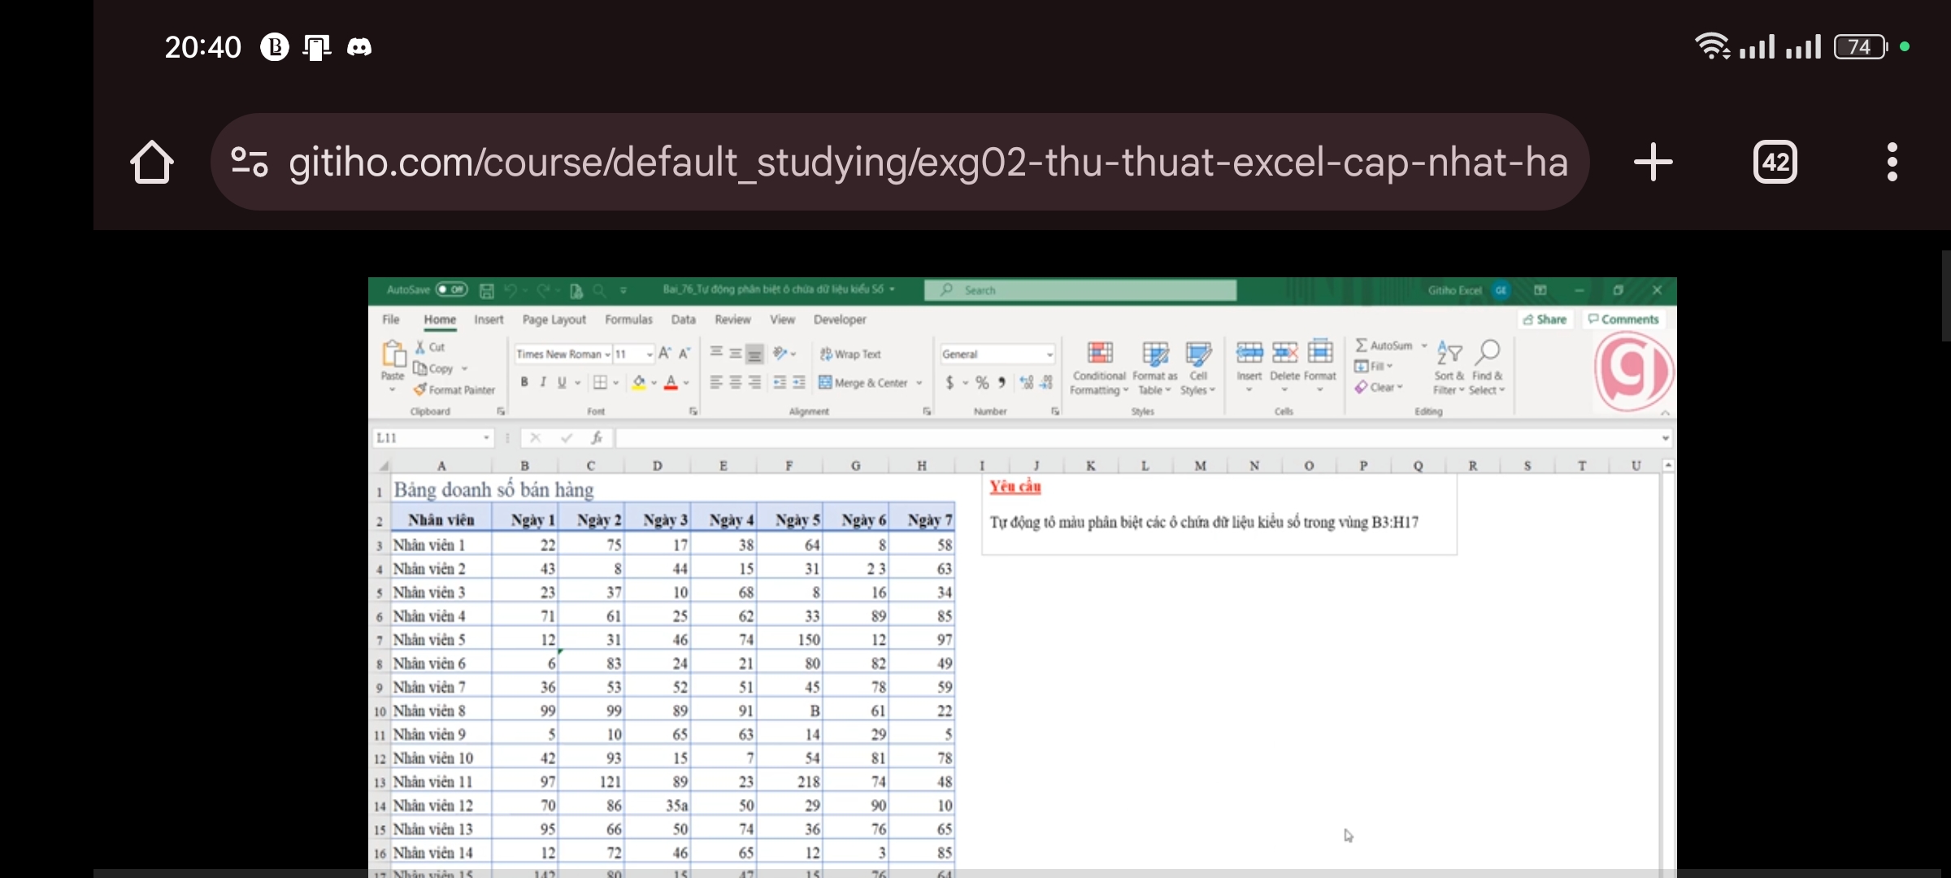Open the General number format dropdown

tap(1049, 354)
